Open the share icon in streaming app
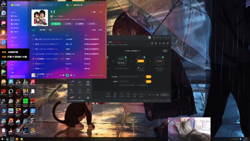Screen dimensions: 250x141 coord(167,43)
